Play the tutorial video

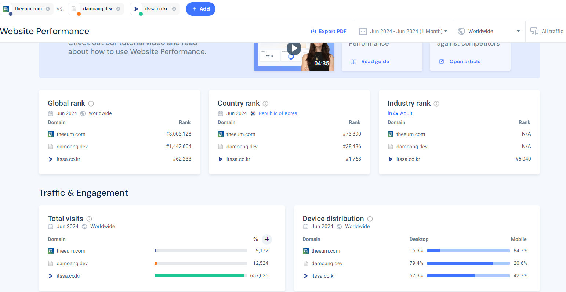[x=294, y=48]
